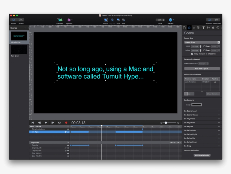Click the Symbols puzzle-piece icon
The image size is (231, 174).
pyautogui.click(x=69, y=20)
